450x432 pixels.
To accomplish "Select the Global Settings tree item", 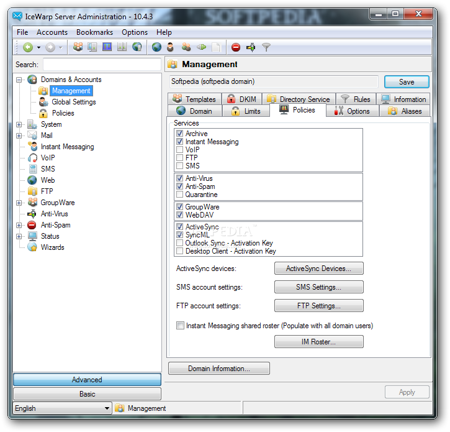I will point(74,102).
